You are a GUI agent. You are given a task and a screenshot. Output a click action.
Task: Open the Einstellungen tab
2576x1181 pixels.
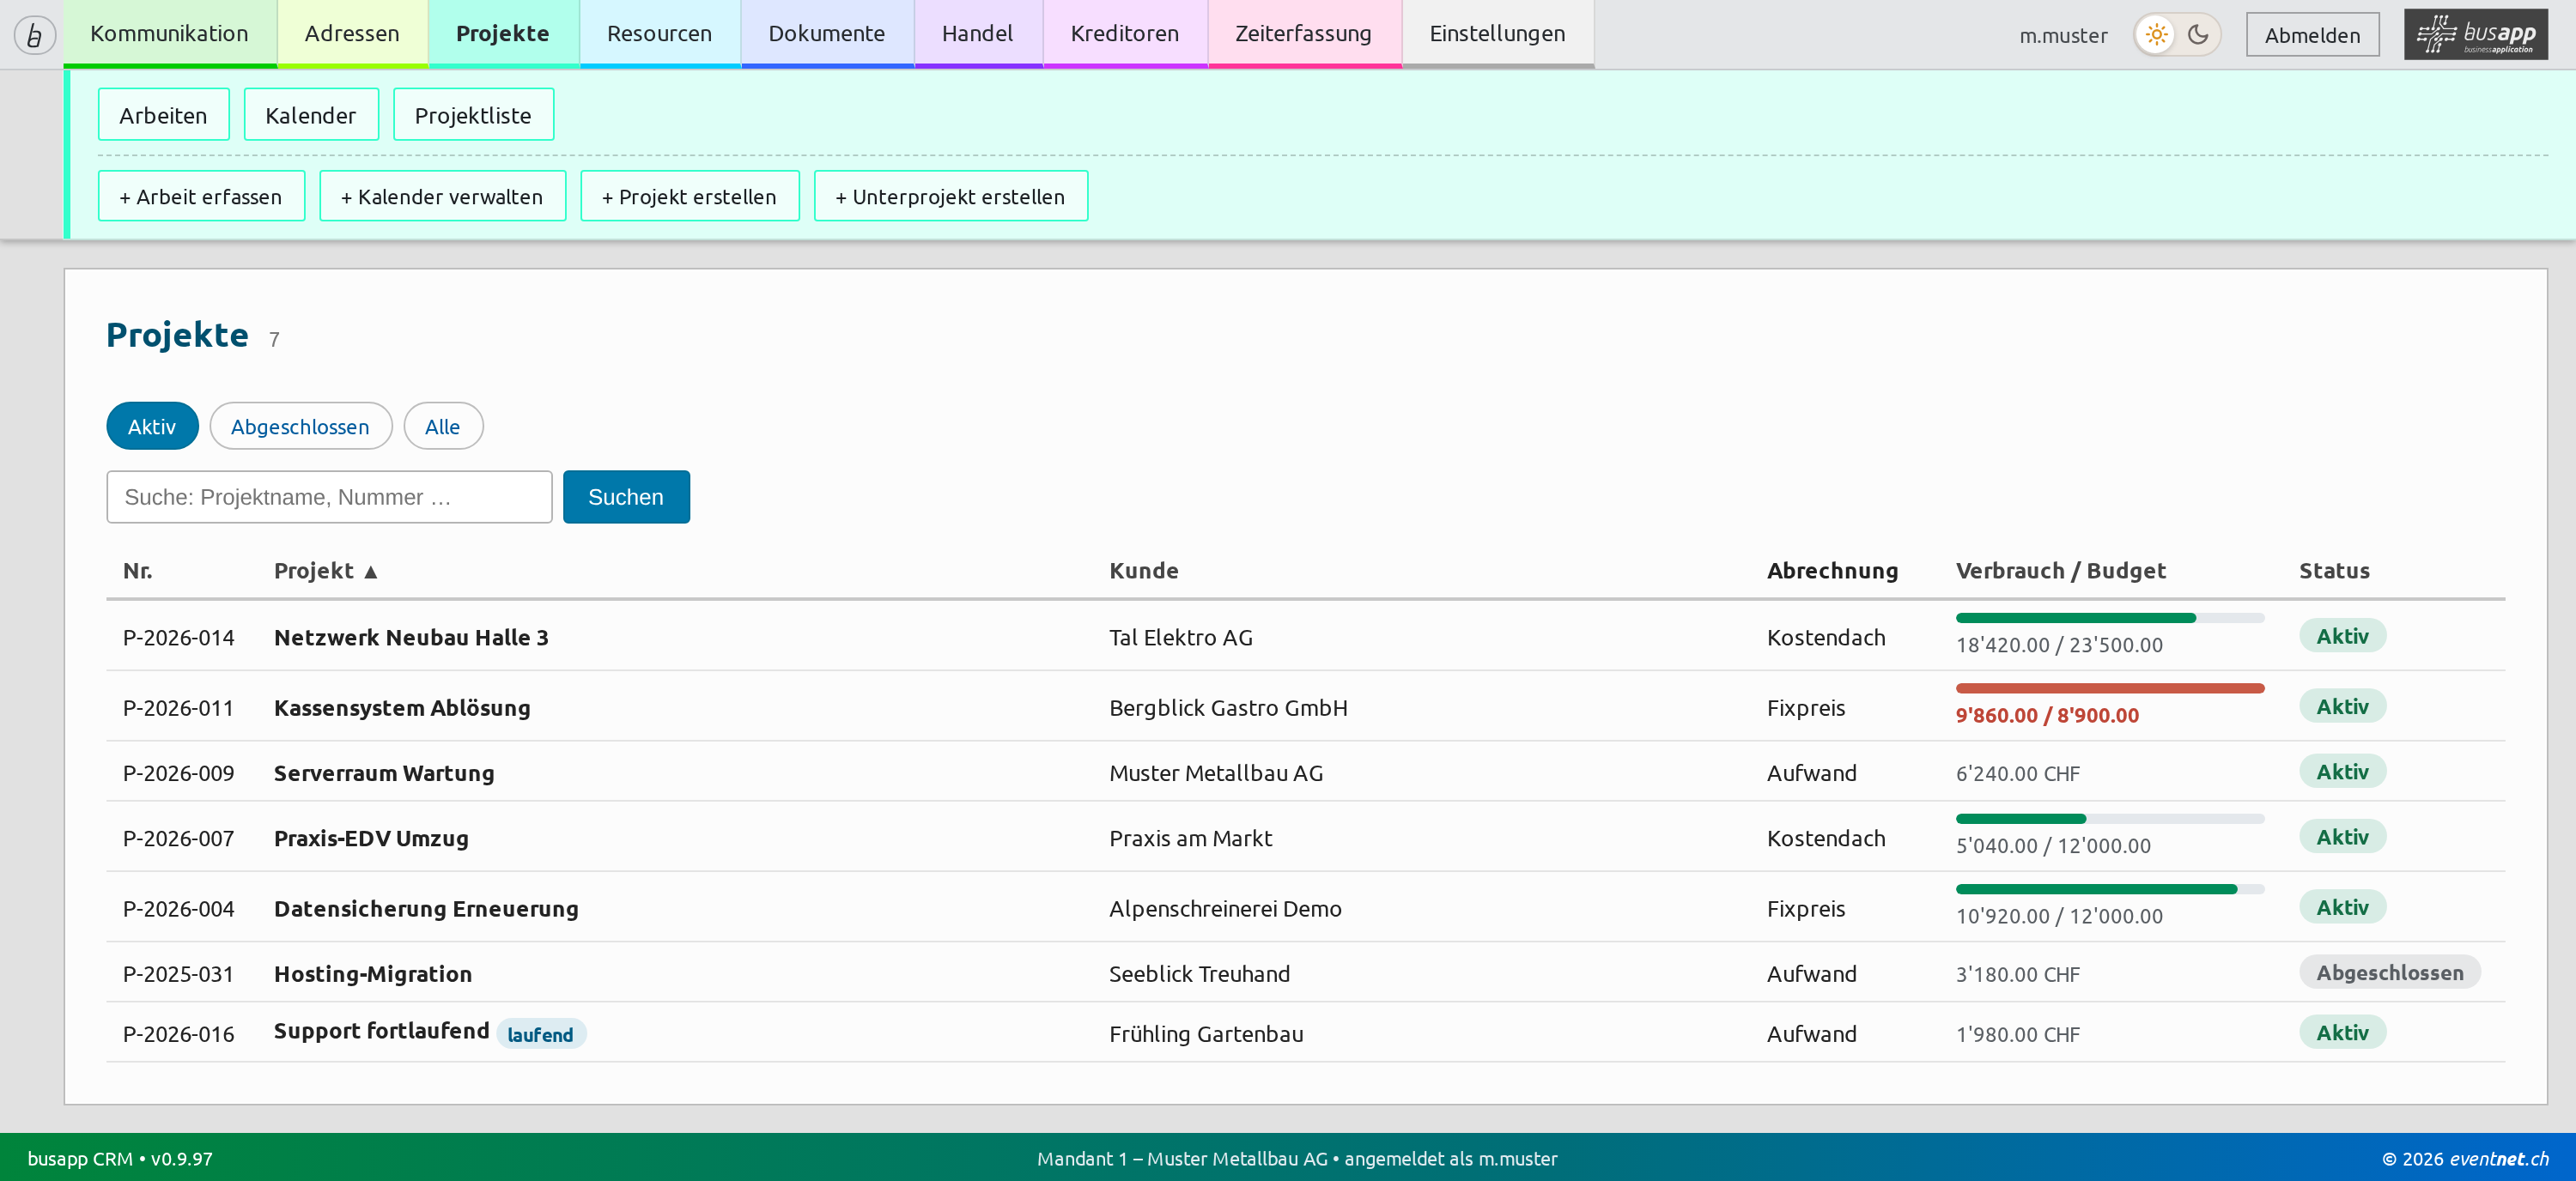click(1497, 33)
